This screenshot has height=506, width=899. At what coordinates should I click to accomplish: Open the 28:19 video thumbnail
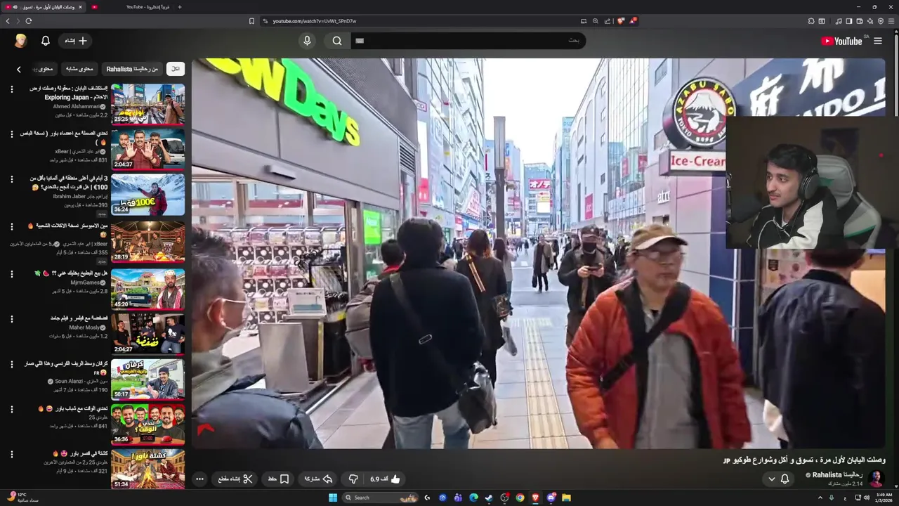[147, 242]
